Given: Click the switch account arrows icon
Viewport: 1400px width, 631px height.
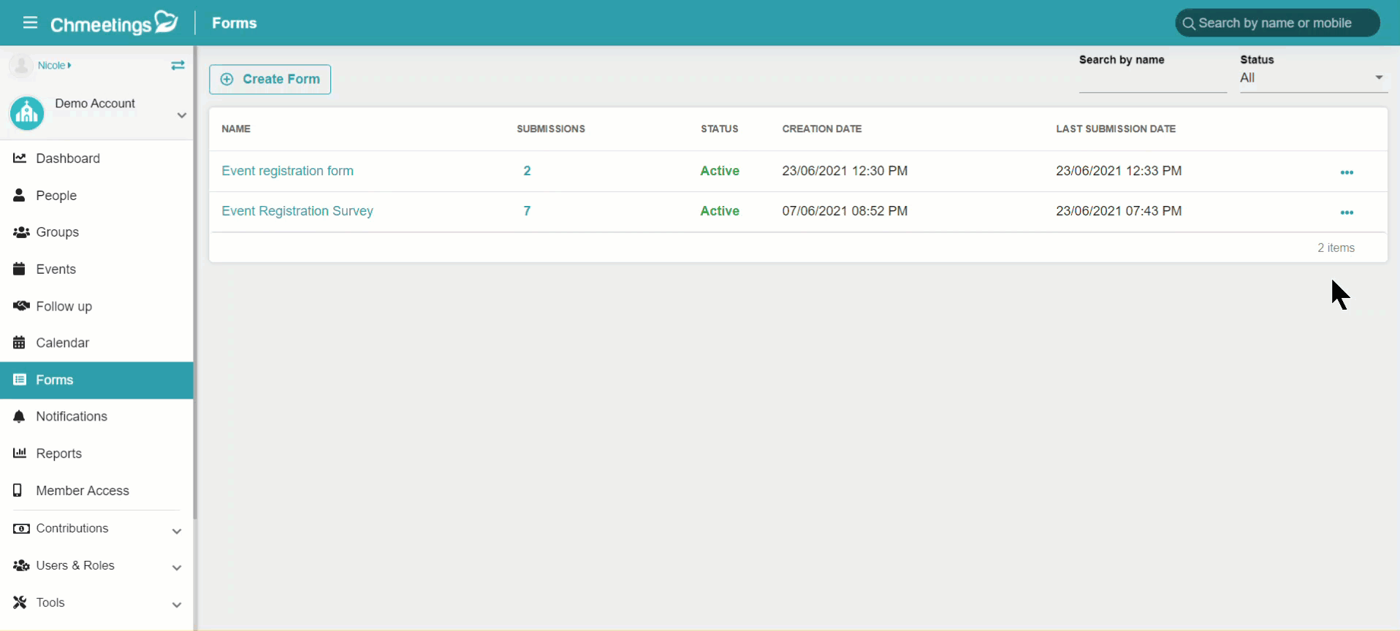Looking at the screenshot, I should click(x=178, y=66).
